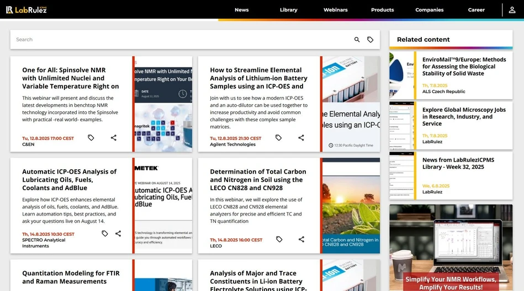Open tag filter in search bar
Viewport: 524px width, 291px height.
tap(370, 40)
